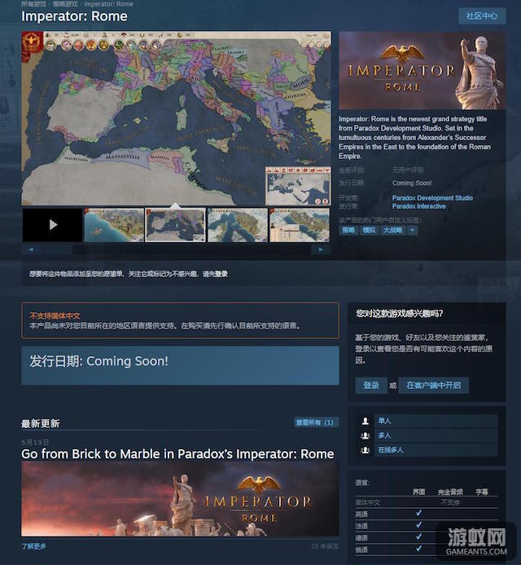Click the single-player person icon

point(366,421)
